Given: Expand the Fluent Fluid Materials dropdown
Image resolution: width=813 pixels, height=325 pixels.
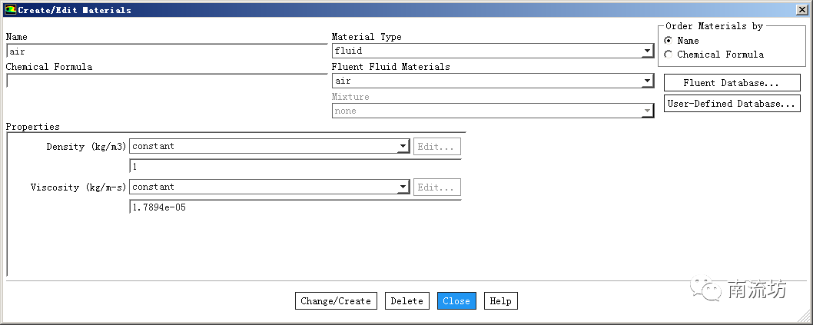Looking at the screenshot, I should tap(647, 81).
